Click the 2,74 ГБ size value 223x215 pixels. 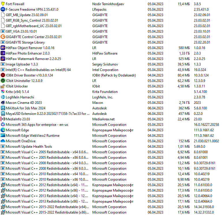(184, 102)
